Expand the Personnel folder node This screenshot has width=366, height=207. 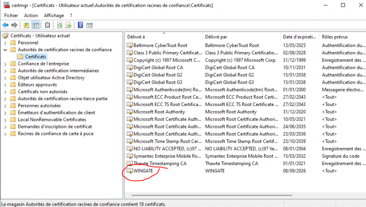[5, 42]
